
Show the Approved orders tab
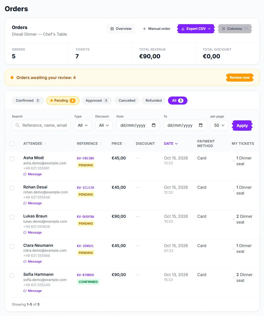click(x=97, y=101)
